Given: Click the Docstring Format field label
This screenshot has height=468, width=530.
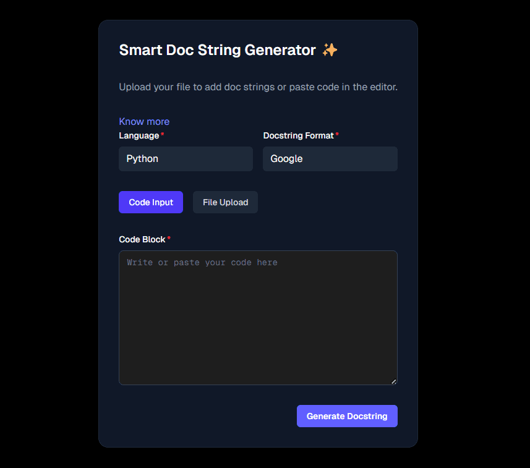Looking at the screenshot, I should [298, 135].
